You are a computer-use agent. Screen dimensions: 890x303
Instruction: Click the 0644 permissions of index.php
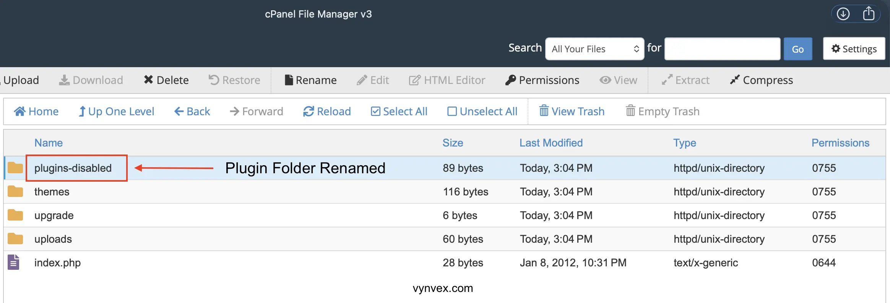(824, 263)
